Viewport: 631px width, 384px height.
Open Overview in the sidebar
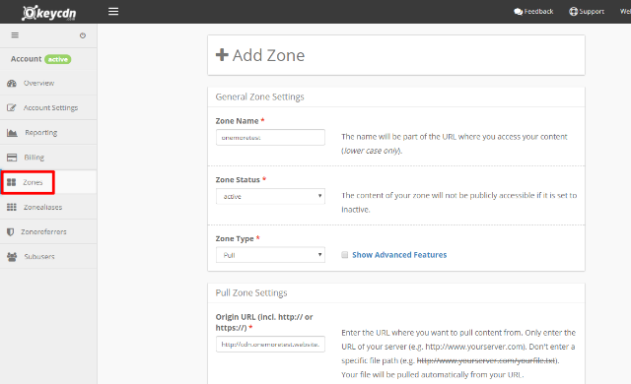coord(48,83)
